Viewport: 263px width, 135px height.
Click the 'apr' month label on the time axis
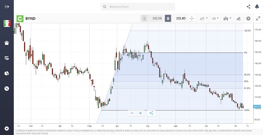(60, 126)
